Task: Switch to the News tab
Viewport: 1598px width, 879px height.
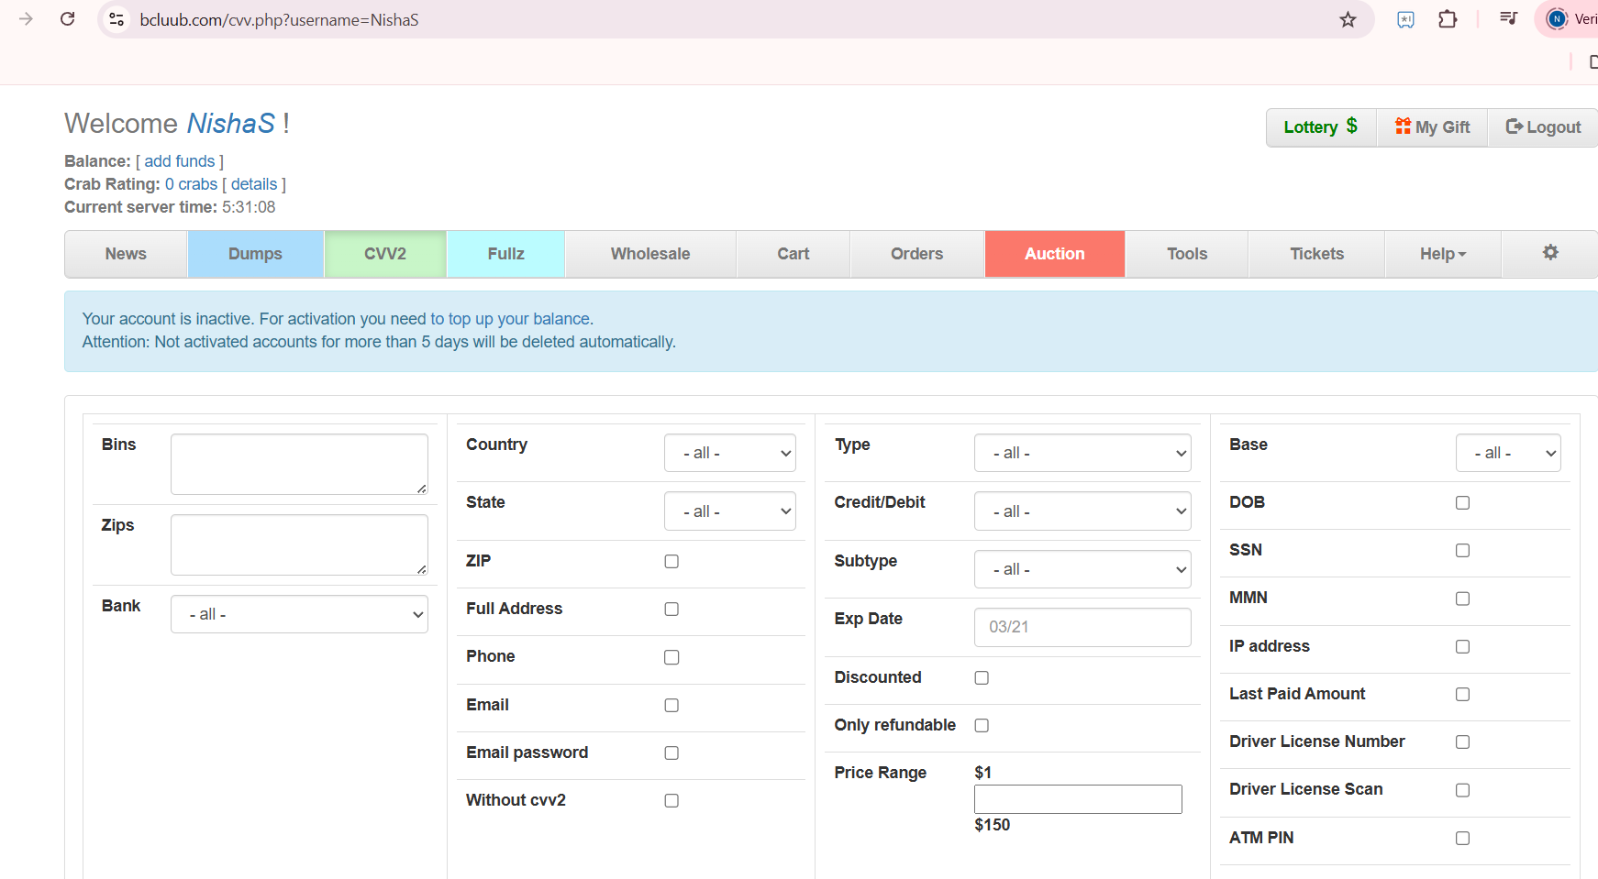Action: point(126,254)
